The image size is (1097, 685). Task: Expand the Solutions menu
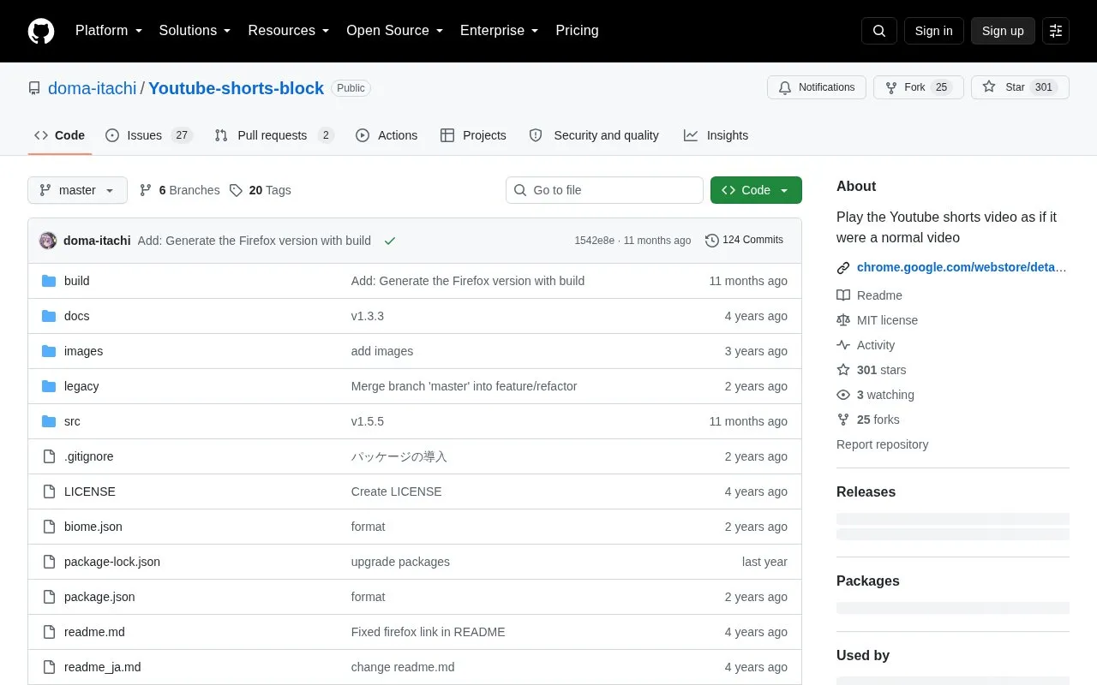[x=195, y=31]
